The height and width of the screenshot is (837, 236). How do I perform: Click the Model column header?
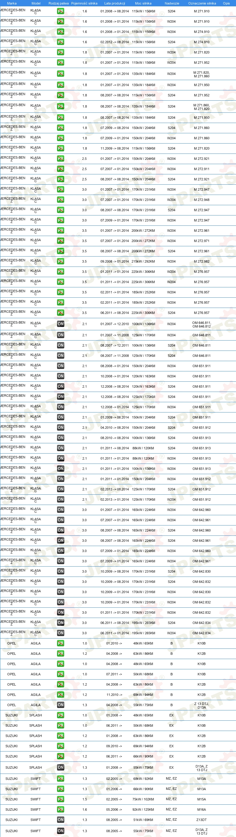coord(36,3)
